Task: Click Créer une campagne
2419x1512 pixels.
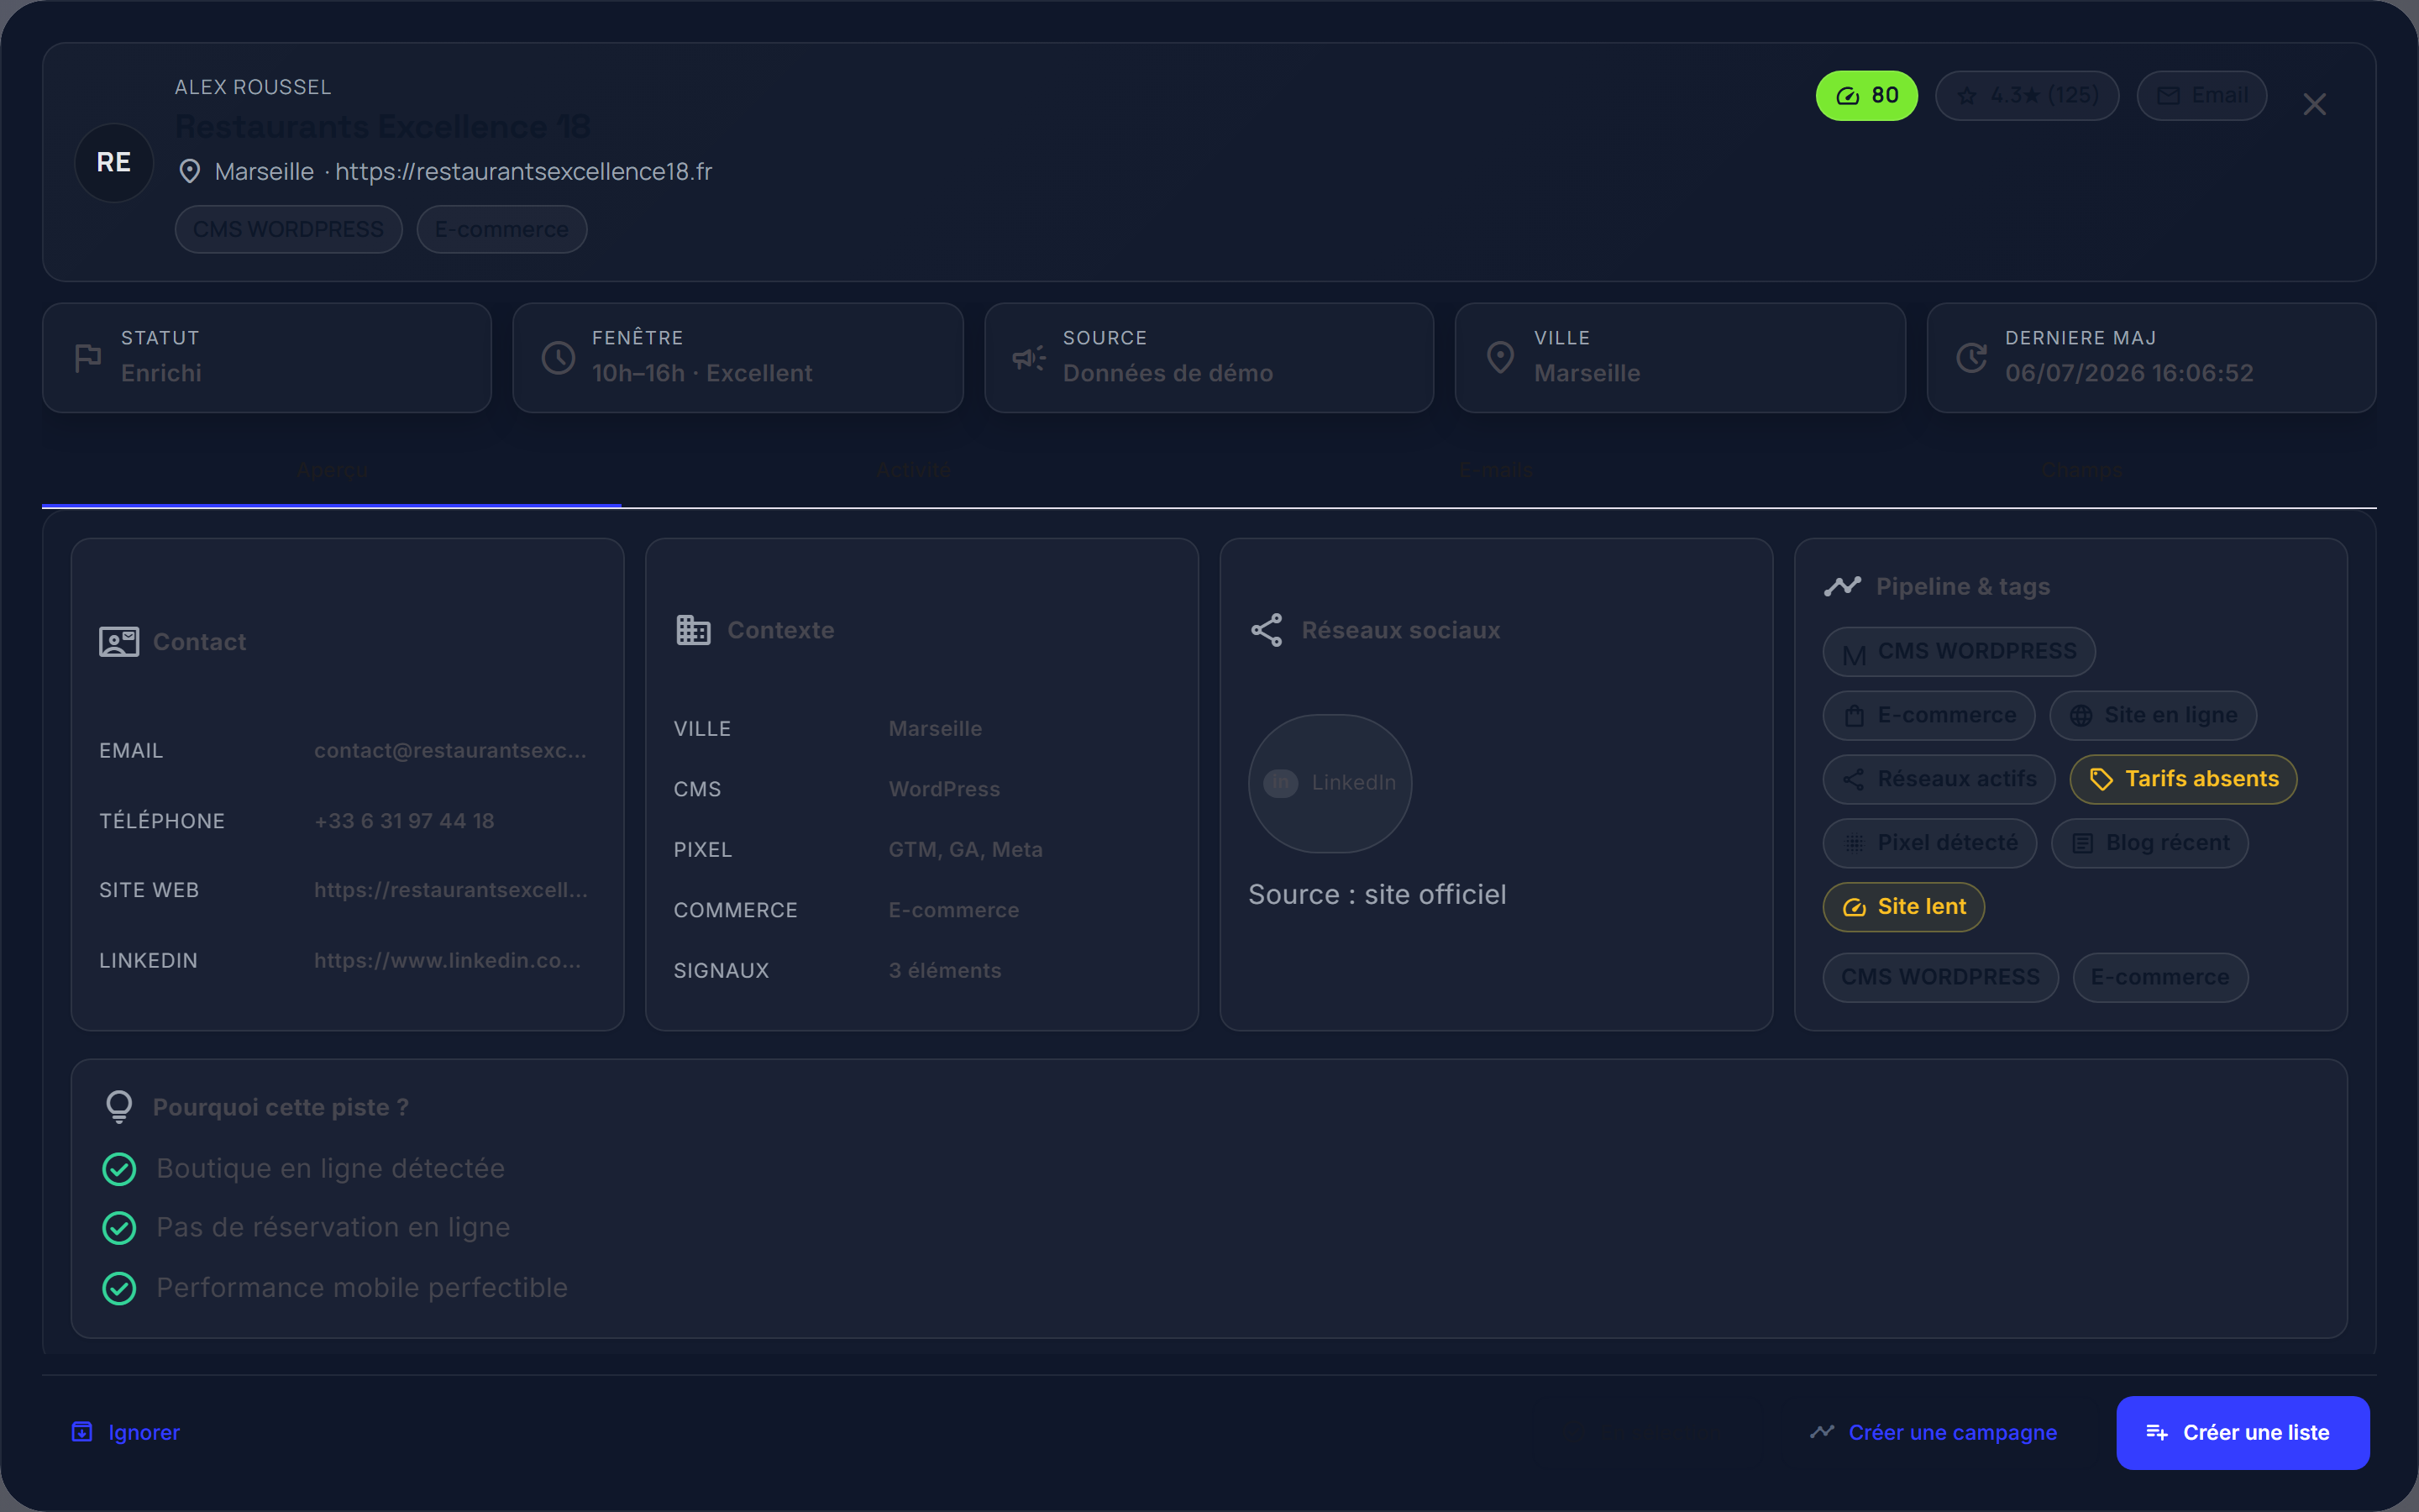Action: click(x=1934, y=1433)
